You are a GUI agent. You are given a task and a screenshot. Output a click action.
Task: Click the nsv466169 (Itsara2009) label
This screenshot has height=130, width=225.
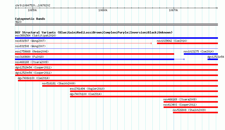pyautogui.click(x=180, y=99)
